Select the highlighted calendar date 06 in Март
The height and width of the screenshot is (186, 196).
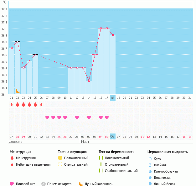(x=113, y=137)
